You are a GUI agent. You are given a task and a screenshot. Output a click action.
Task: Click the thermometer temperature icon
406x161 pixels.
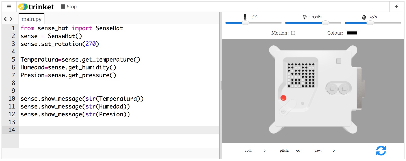(x=245, y=17)
